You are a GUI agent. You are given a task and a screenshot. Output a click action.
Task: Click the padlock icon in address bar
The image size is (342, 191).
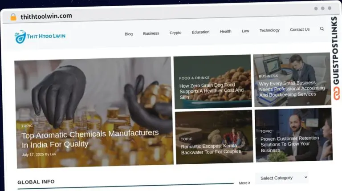(13, 17)
